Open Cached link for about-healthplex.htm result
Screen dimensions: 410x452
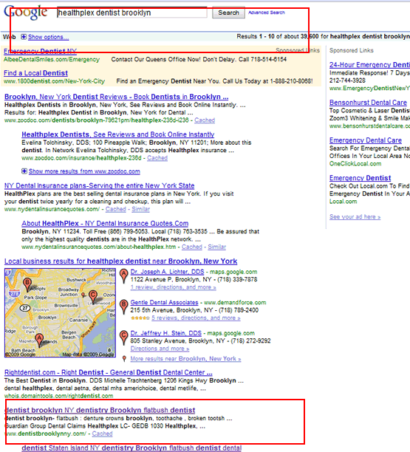point(192,247)
